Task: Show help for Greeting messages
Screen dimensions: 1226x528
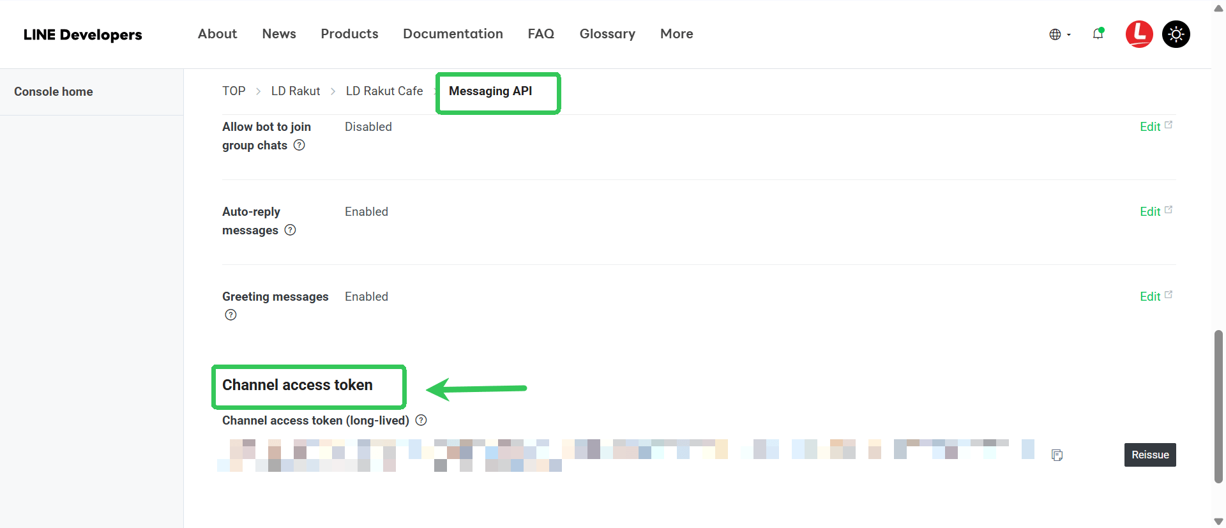Action: pos(231,315)
